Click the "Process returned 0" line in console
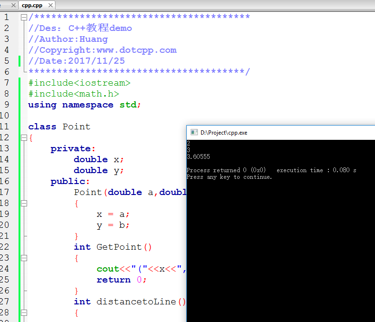Viewport: 375px width, 322px height. click(x=226, y=170)
